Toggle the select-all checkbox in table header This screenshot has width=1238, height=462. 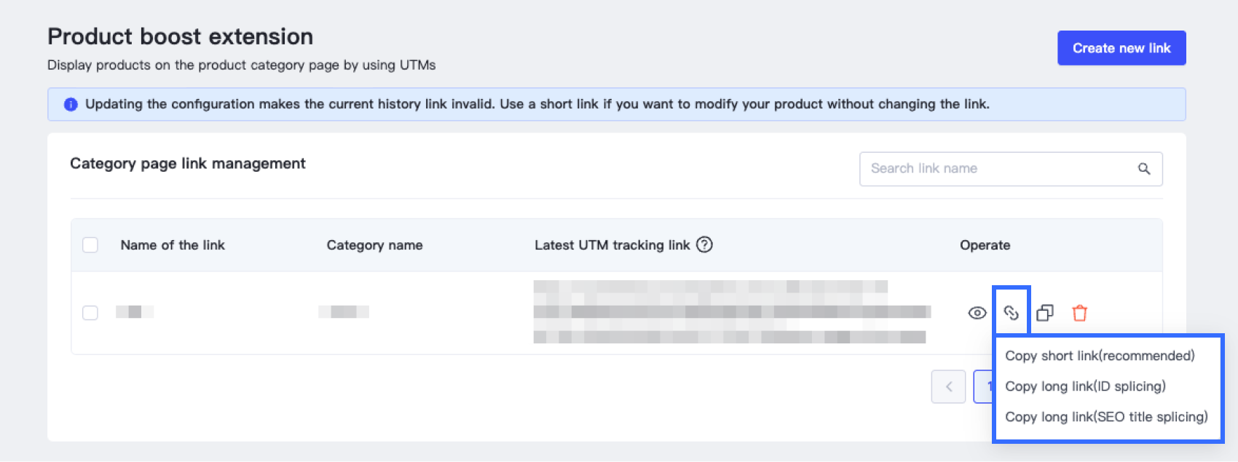click(x=90, y=245)
